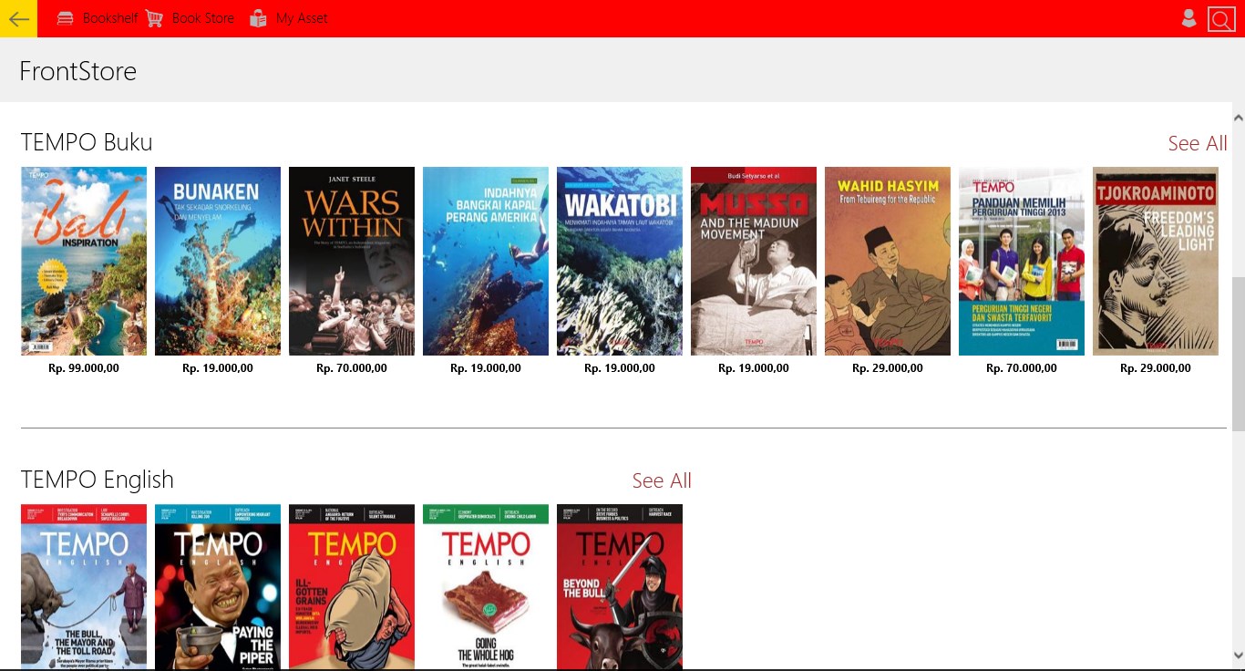
Task: Open the user profile icon
Action: (x=1188, y=18)
